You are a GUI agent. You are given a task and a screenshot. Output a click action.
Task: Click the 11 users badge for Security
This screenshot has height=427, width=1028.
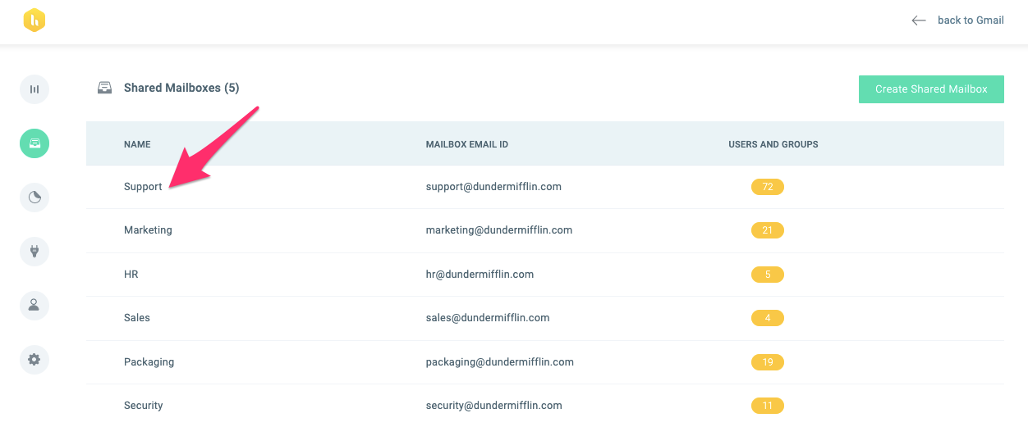click(x=768, y=406)
